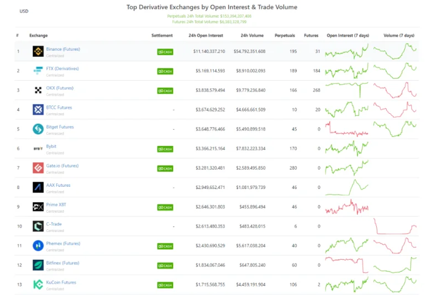Screen dimensions: 442x295
Task: View AAX Futures open interest sparkline
Action: pyautogui.click(x=347, y=187)
